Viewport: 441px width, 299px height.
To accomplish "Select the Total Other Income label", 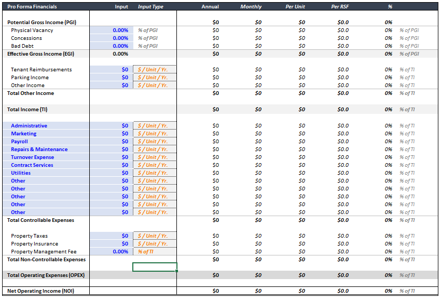I will coord(30,93).
